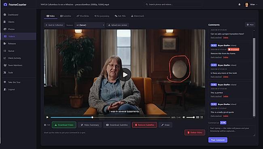Open the Shortlinks tab
The width and height of the screenshot is (263, 149).
click(83, 16)
